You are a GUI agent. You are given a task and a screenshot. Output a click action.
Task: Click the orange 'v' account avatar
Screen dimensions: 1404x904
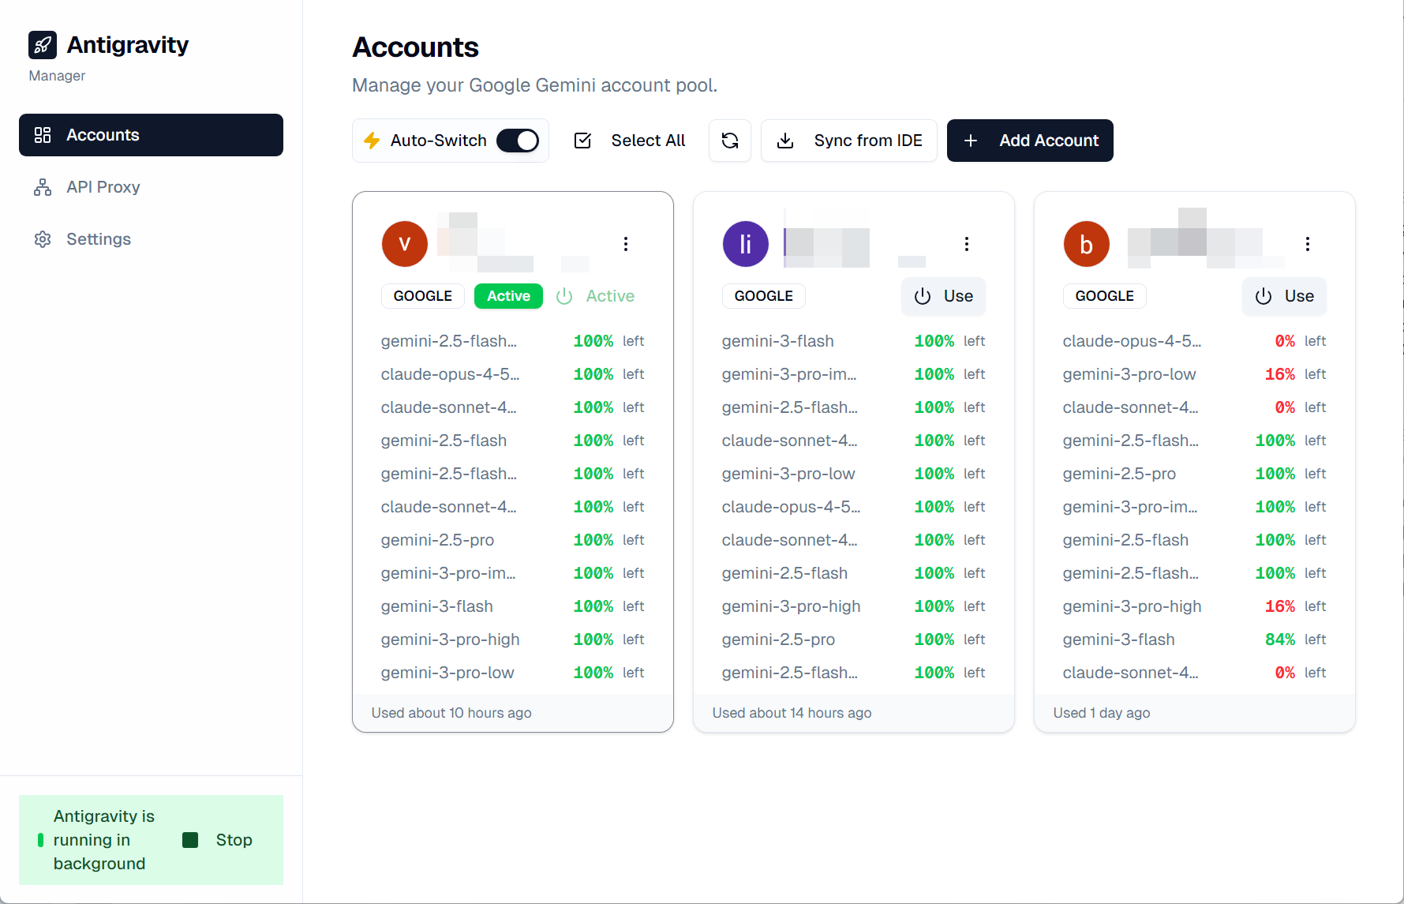coord(405,244)
